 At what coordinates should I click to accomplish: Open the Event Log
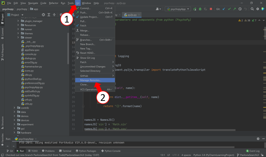(253, 151)
